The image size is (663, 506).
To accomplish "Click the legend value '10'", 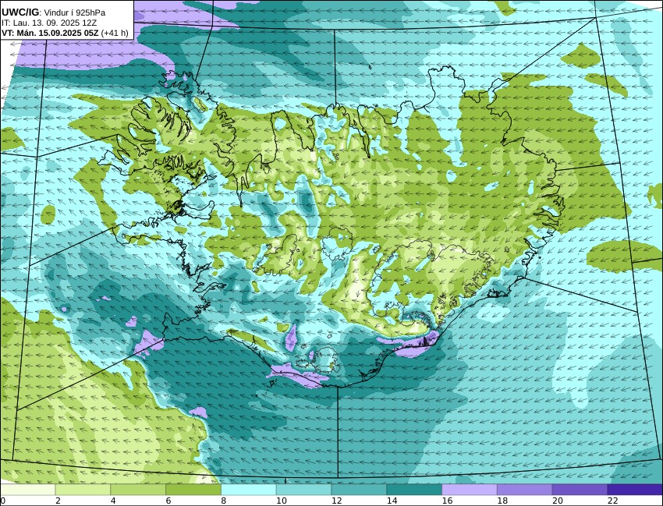I will click(281, 501).
